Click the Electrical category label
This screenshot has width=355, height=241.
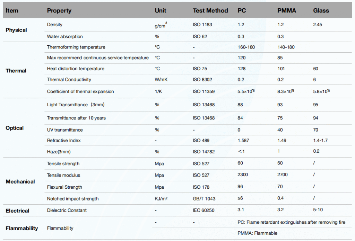coord(17,211)
